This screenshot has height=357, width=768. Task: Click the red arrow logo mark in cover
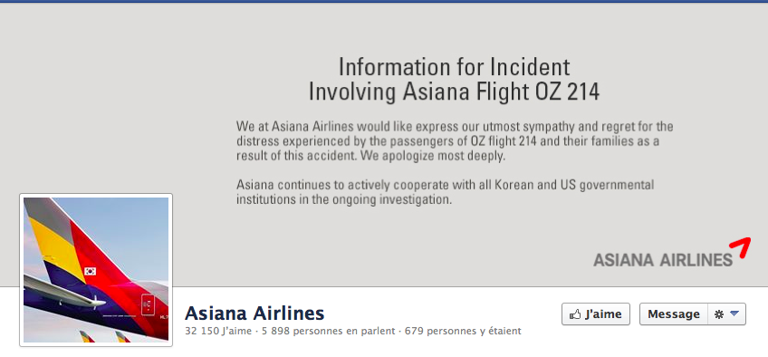(x=740, y=247)
